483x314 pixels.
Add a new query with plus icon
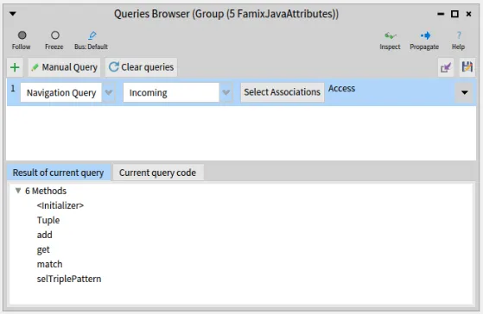coord(15,67)
